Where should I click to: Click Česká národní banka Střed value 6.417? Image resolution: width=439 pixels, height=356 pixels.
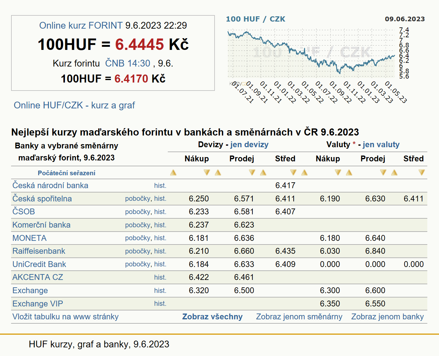coord(285,185)
